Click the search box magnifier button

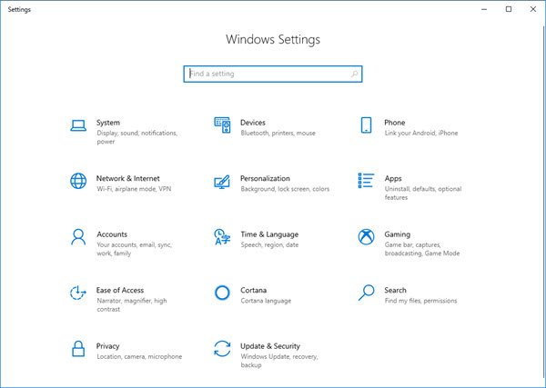354,74
